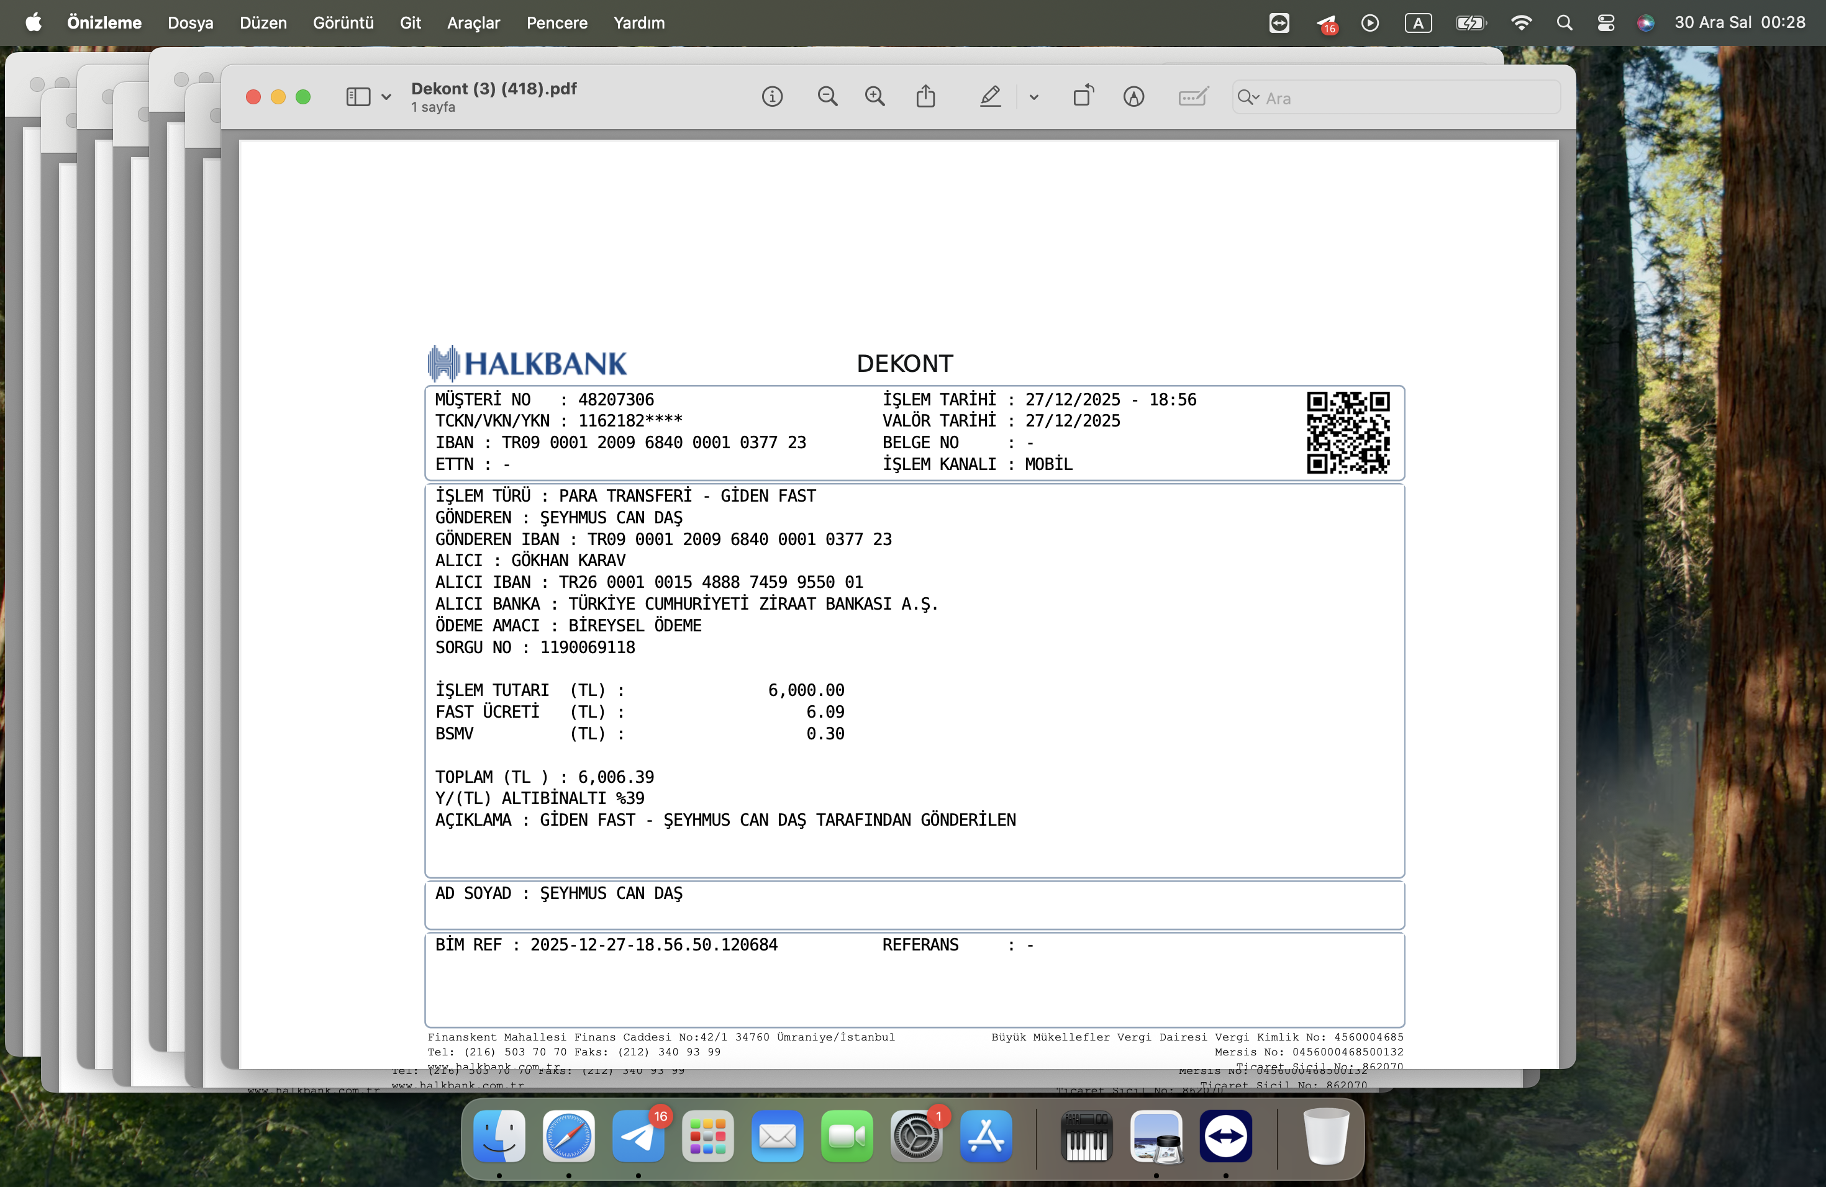Open FaceTime from the Dock
The width and height of the screenshot is (1826, 1187).
847,1136
